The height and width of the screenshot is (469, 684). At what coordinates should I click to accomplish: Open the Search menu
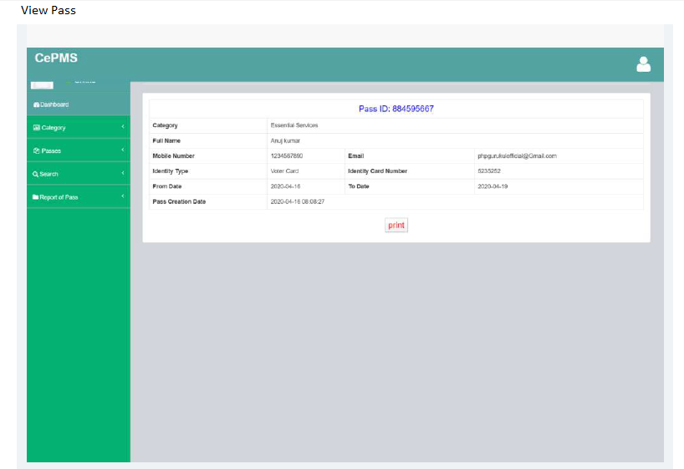(79, 174)
